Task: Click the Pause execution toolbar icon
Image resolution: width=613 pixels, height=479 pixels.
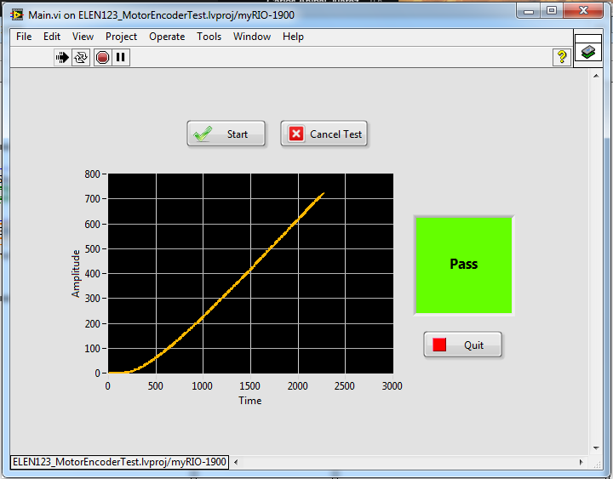Action: tap(121, 58)
